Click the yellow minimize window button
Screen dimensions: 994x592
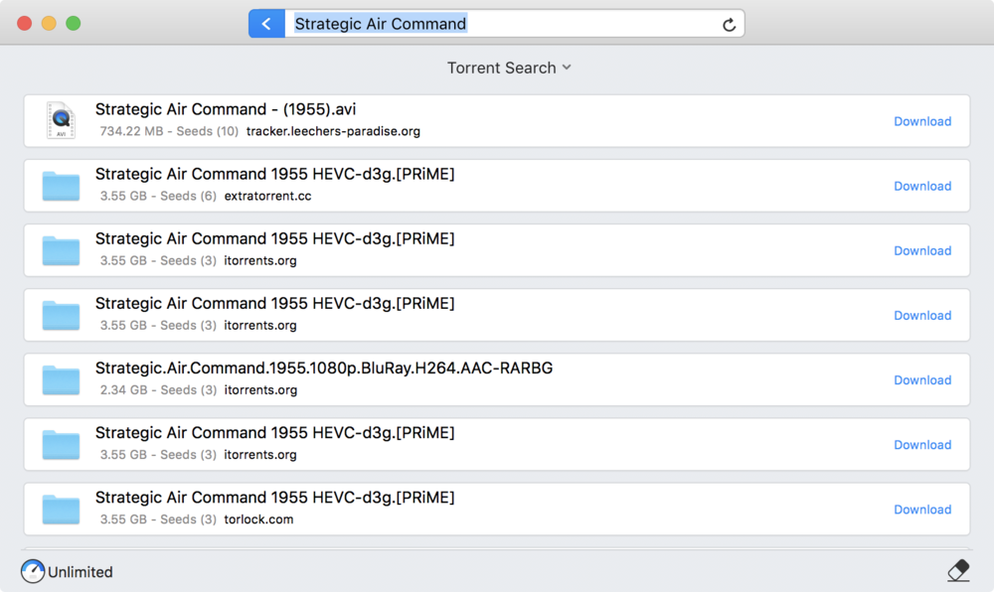point(49,24)
